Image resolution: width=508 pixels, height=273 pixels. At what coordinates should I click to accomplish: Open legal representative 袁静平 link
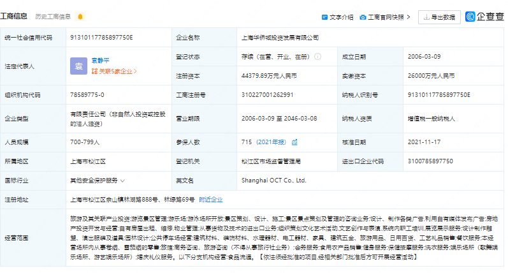100,61
